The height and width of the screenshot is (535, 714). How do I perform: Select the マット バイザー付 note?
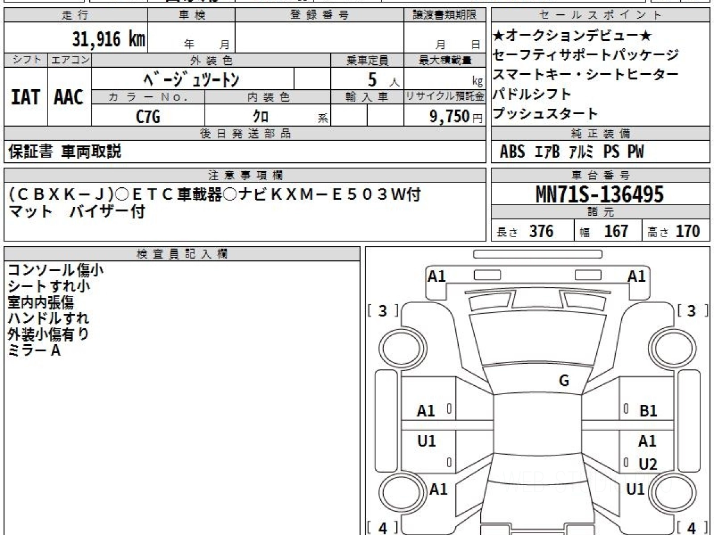click(x=76, y=211)
